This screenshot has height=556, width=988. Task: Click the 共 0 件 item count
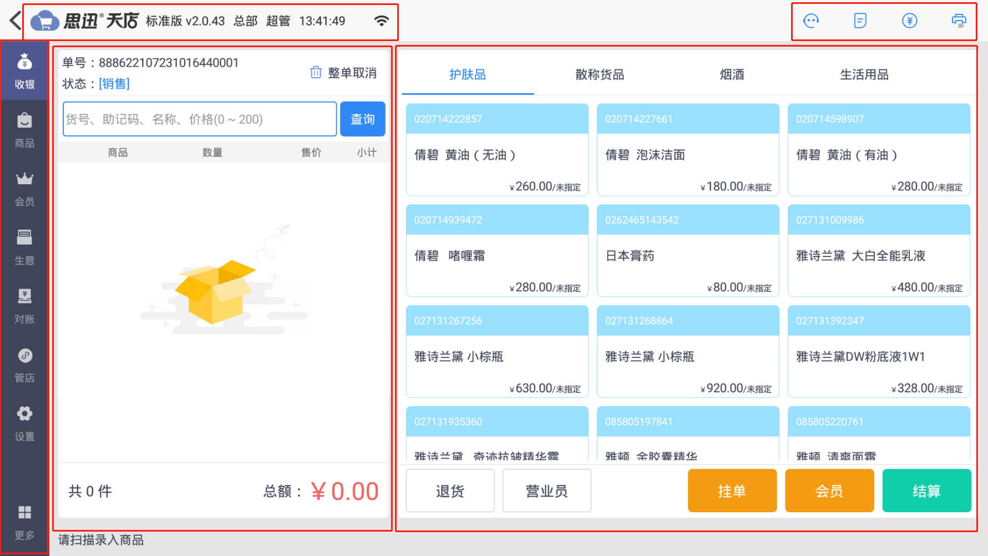[90, 491]
